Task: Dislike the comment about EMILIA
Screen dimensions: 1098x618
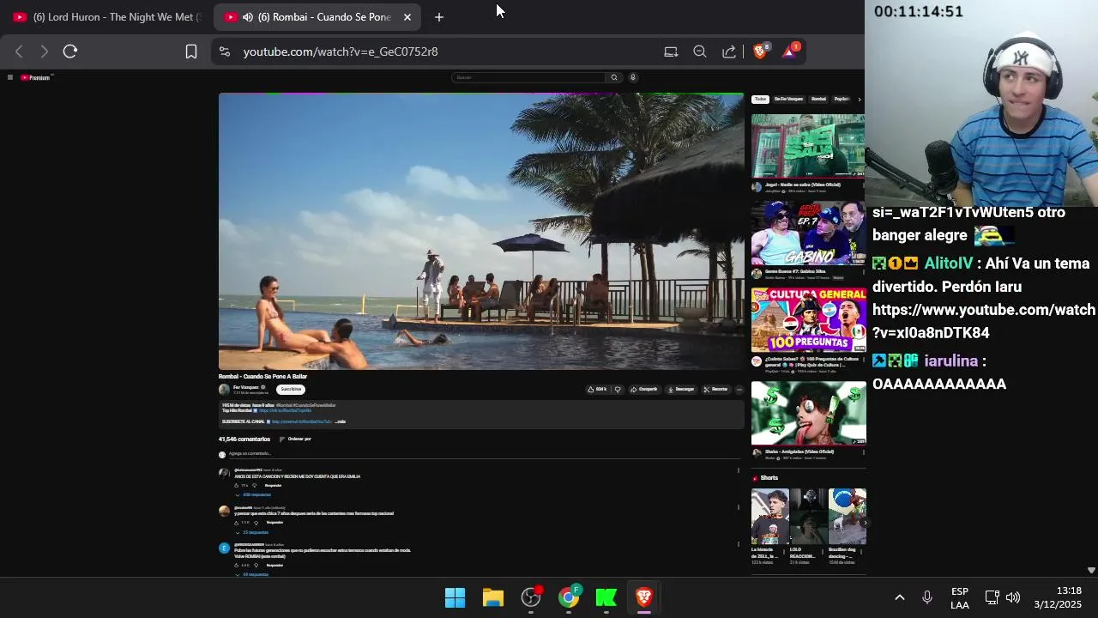Action: click(254, 486)
